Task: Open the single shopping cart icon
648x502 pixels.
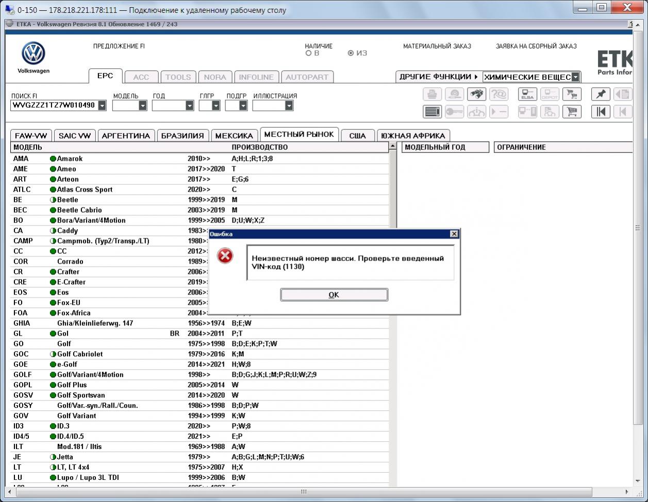Action: pyautogui.click(x=571, y=111)
